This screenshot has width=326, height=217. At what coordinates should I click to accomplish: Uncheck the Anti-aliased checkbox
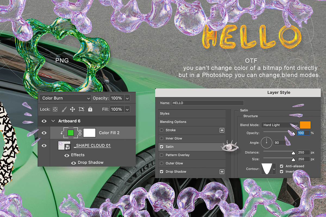point(281,166)
